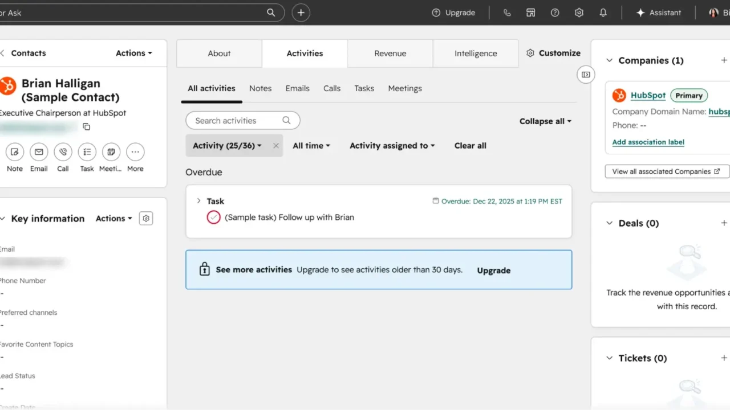Image resolution: width=730 pixels, height=410 pixels.
Task: Open the Email compose icon
Action: tap(39, 152)
